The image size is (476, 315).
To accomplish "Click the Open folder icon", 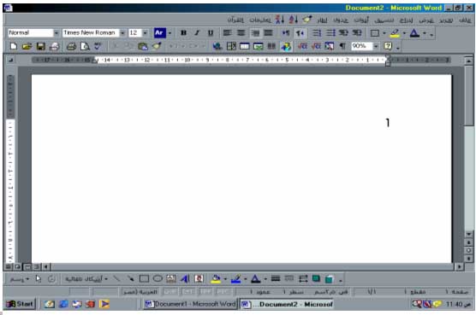I will click(x=27, y=46).
